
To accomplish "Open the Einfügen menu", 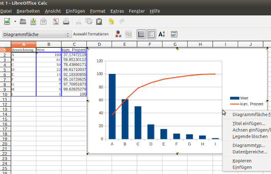I will [75, 11].
